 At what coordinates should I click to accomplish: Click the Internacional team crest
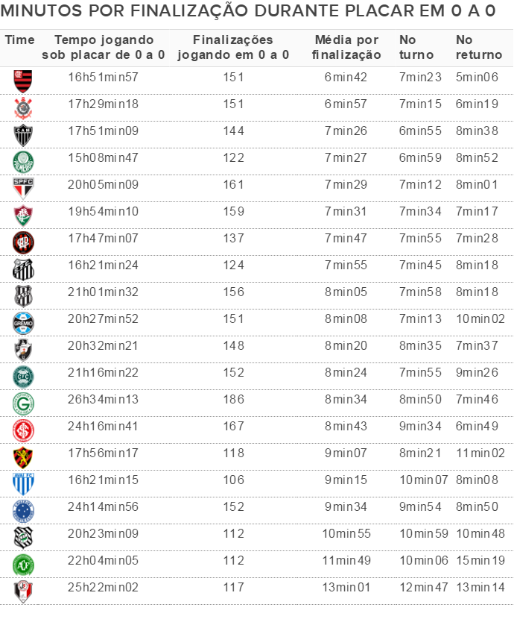tap(23, 430)
